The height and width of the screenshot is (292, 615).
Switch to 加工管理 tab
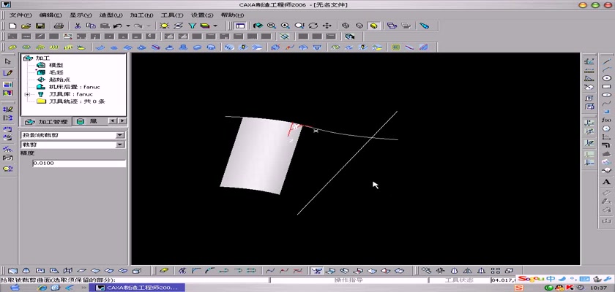[x=46, y=122]
